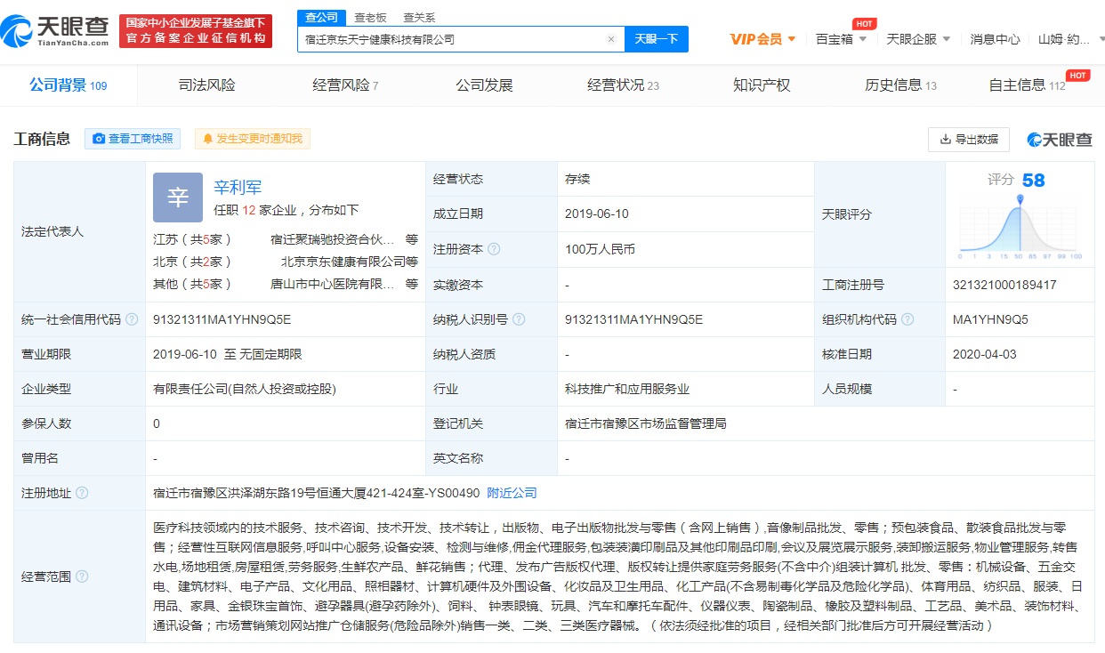Click the 组织机构代码 value MA1YHN9Q5
The width and height of the screenshot is (1105, 653).
pos(990,319)
